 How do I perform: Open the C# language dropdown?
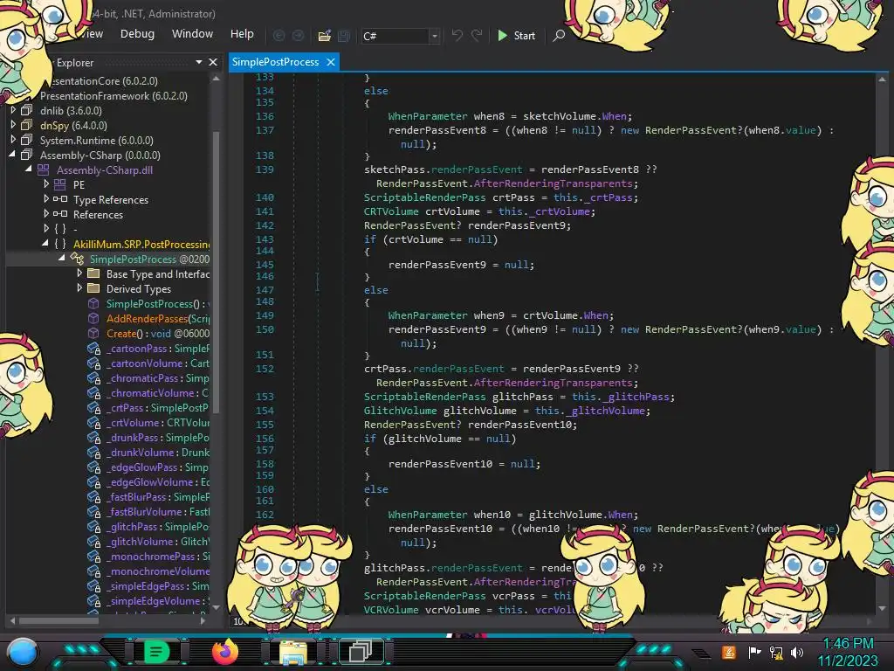pos(401,36)
